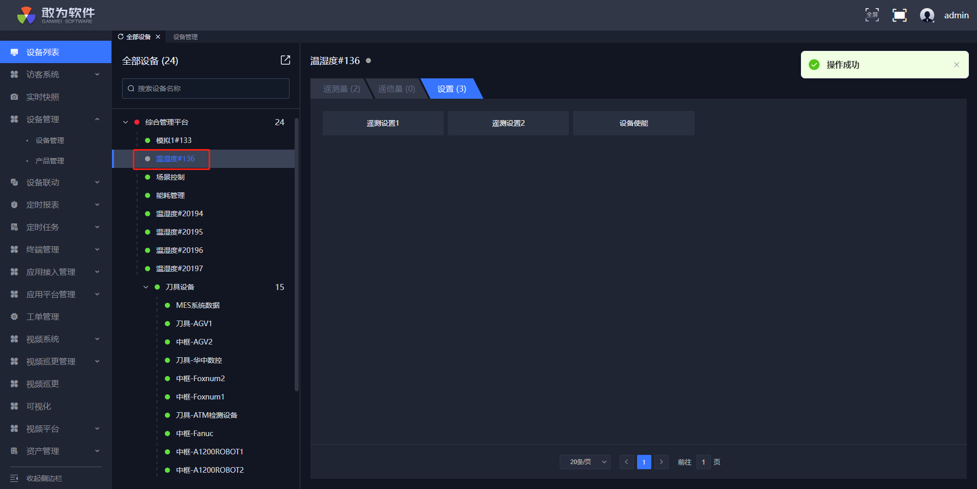Select 温湿度#20194 device
This screenshot has width=977, height=489.
[179, 214]
